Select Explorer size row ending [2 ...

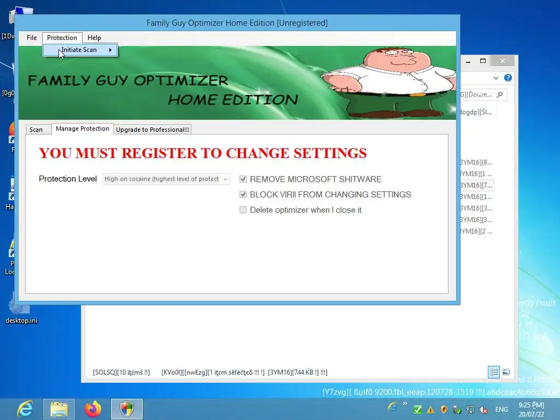pyautogui.click(x=476, y=231)
